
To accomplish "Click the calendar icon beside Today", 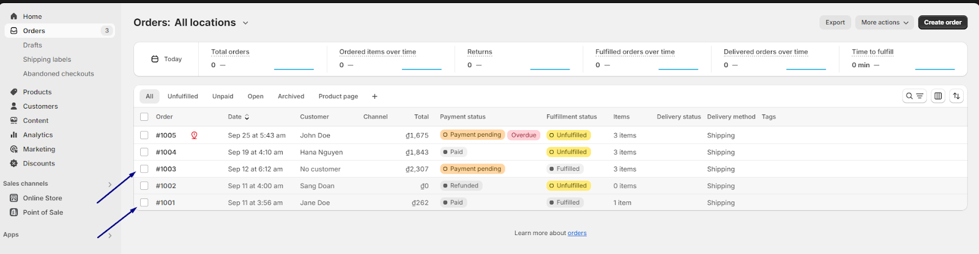I will click(155, 59).
